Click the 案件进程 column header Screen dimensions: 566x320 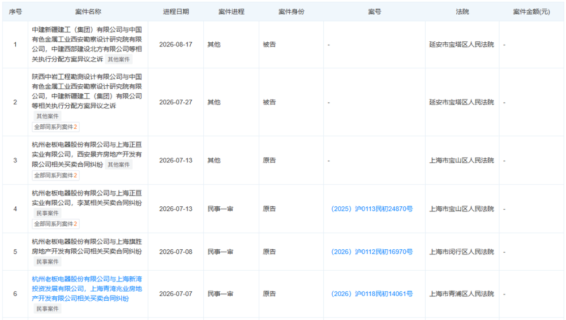[x=231, y=11]
